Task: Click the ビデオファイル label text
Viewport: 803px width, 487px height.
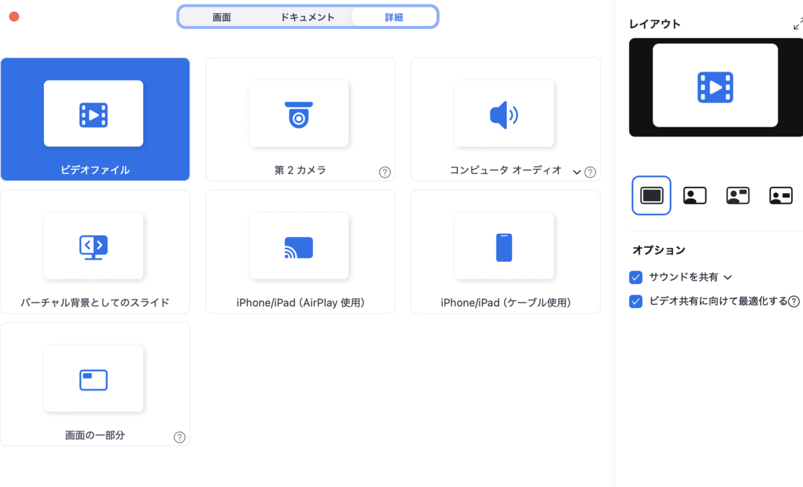Action: pos(95,170)
